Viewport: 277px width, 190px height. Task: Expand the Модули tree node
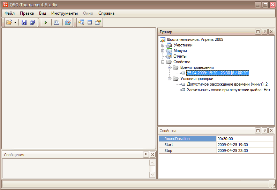click(163, 51)
